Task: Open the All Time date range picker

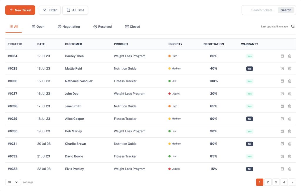Action: [75, 10]
